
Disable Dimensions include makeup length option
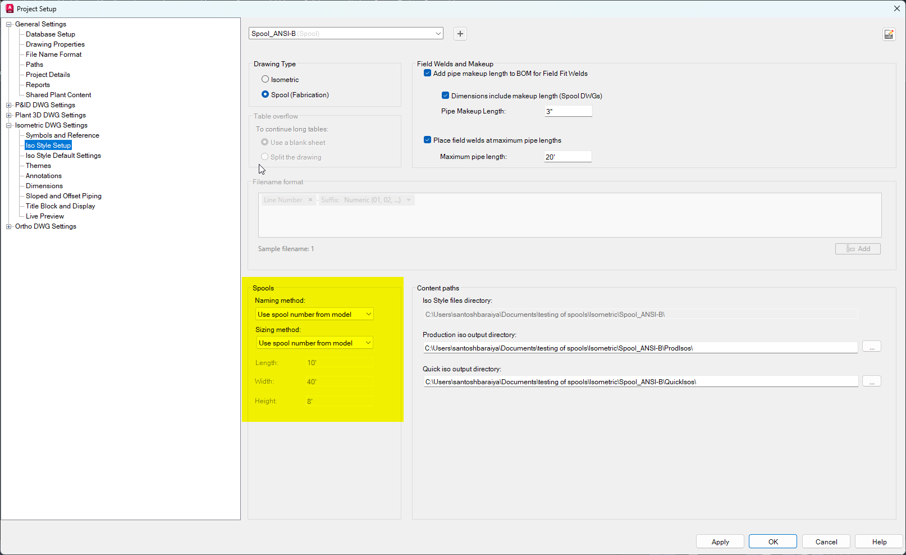point(445,95)
